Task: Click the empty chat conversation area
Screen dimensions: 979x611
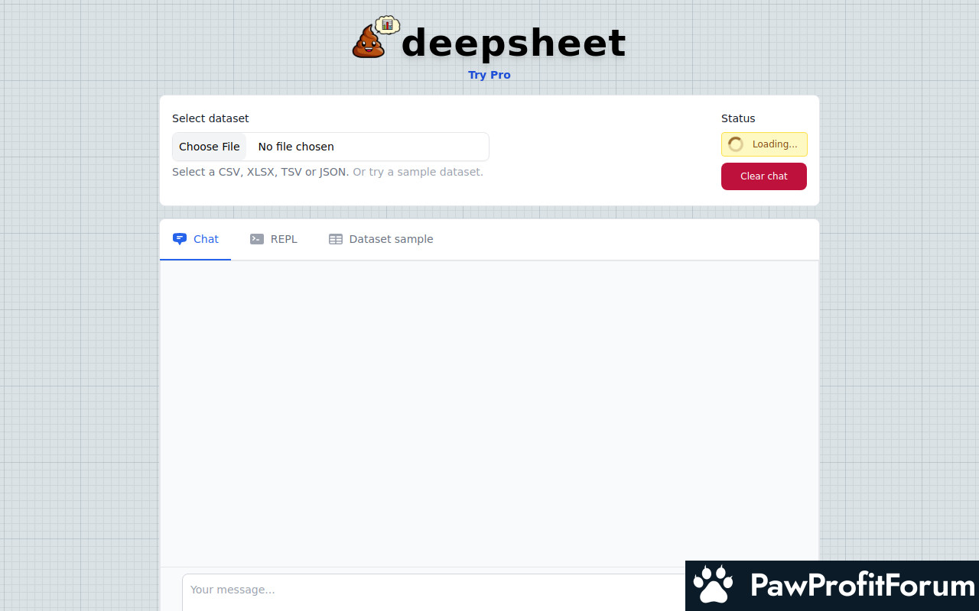Action: pyautogui.click(x=489, y=412)
